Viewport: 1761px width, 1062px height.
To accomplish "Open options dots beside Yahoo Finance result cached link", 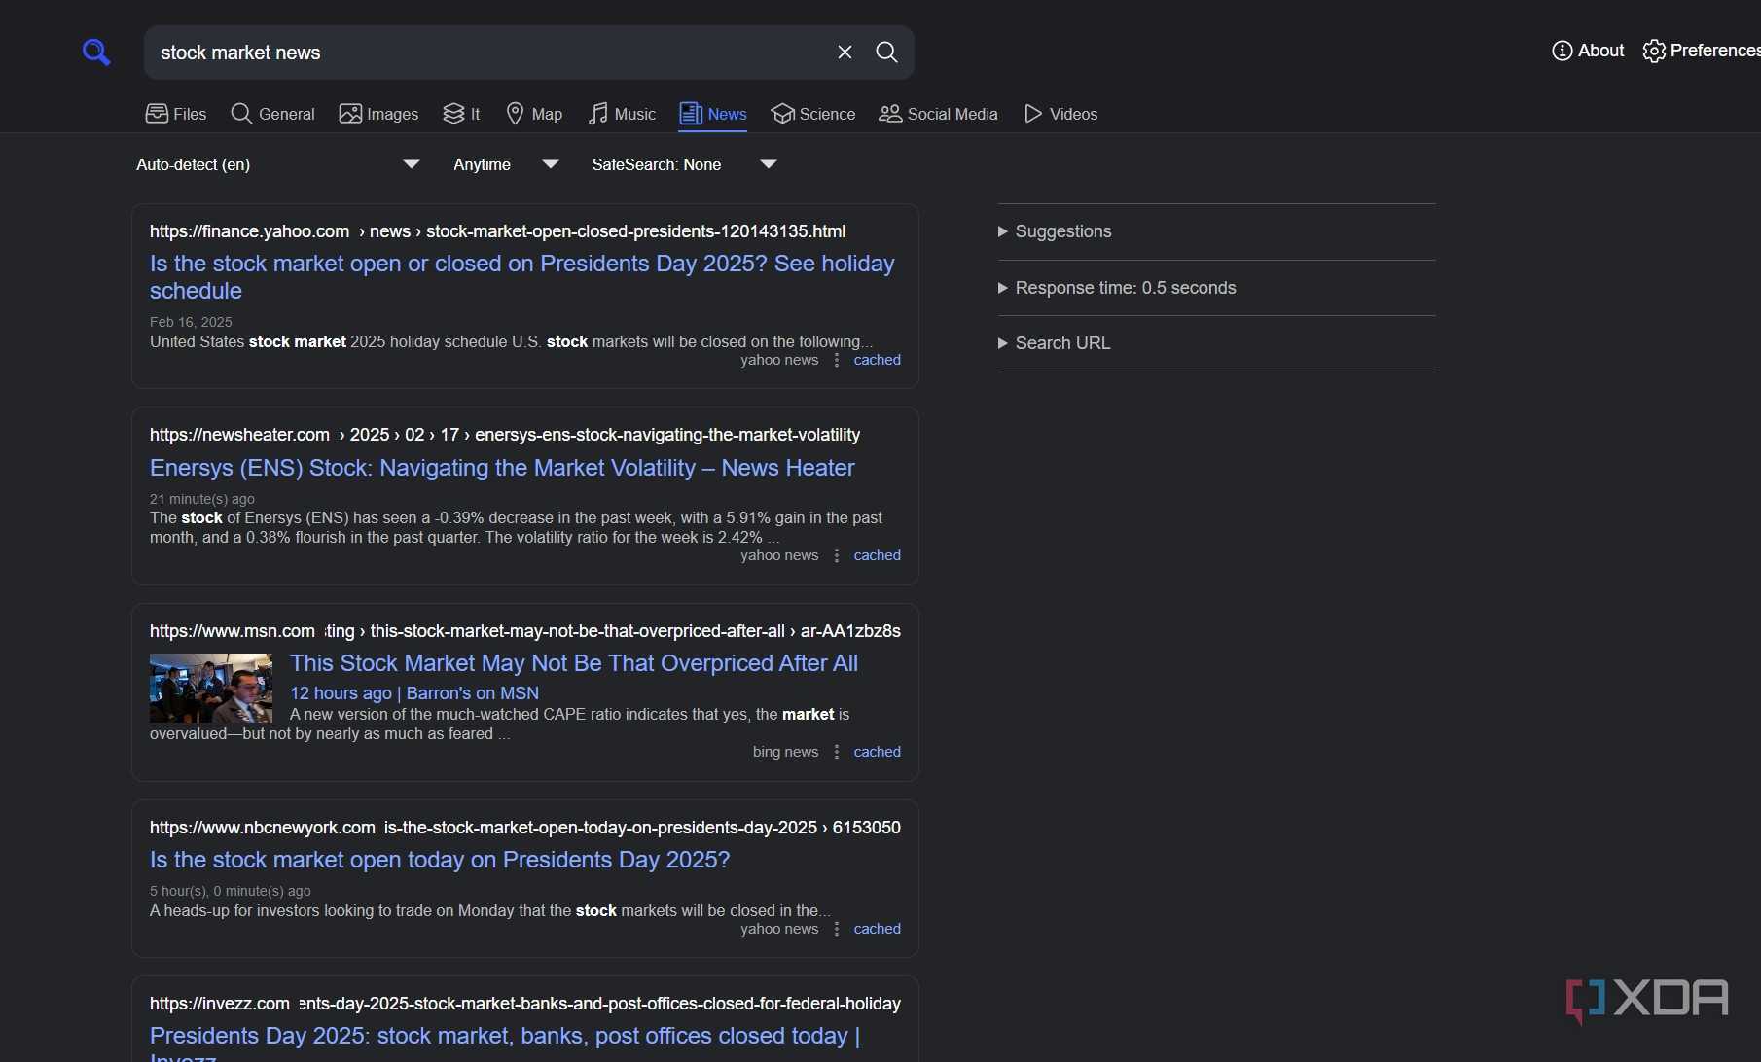I will (837, 360).
